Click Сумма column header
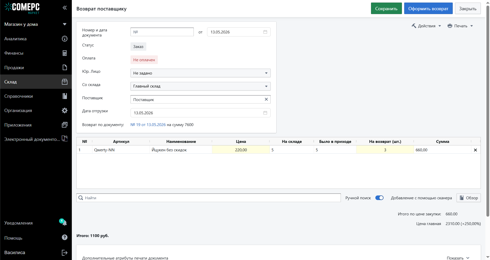Image resolution: width=490 pixels, height=260 pixels. point(443,141)
